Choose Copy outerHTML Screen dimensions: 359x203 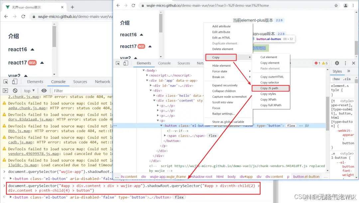[272, 77]
